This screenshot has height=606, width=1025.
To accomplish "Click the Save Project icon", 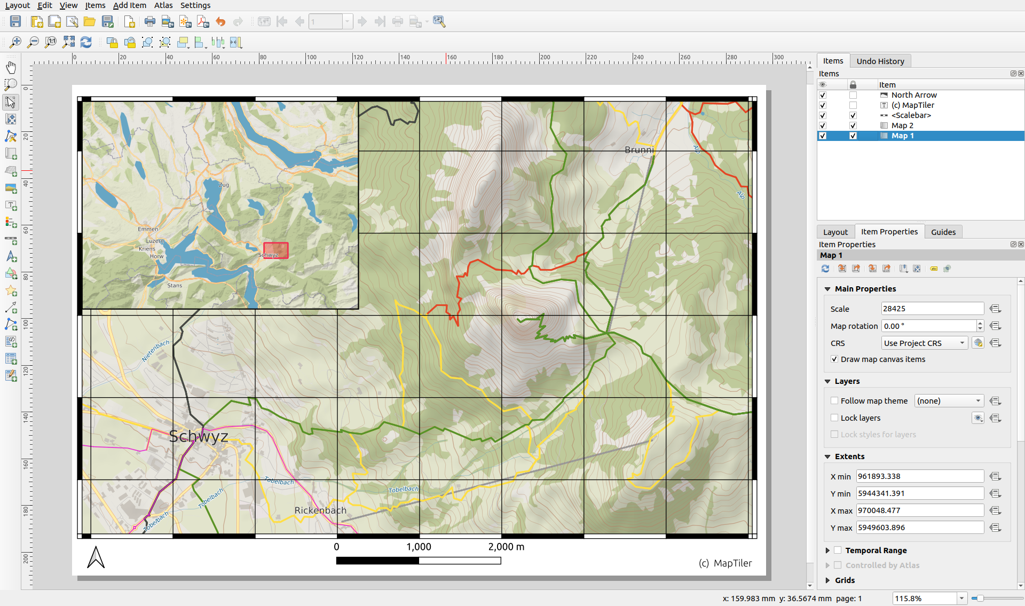I will [15, 21].
